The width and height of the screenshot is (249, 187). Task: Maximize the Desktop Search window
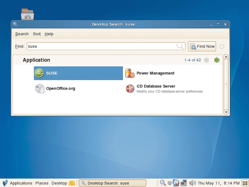click(218, 24)
